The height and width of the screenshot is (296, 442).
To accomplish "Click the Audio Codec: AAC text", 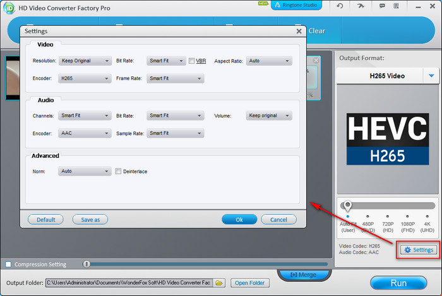I will tap(359, 252).
